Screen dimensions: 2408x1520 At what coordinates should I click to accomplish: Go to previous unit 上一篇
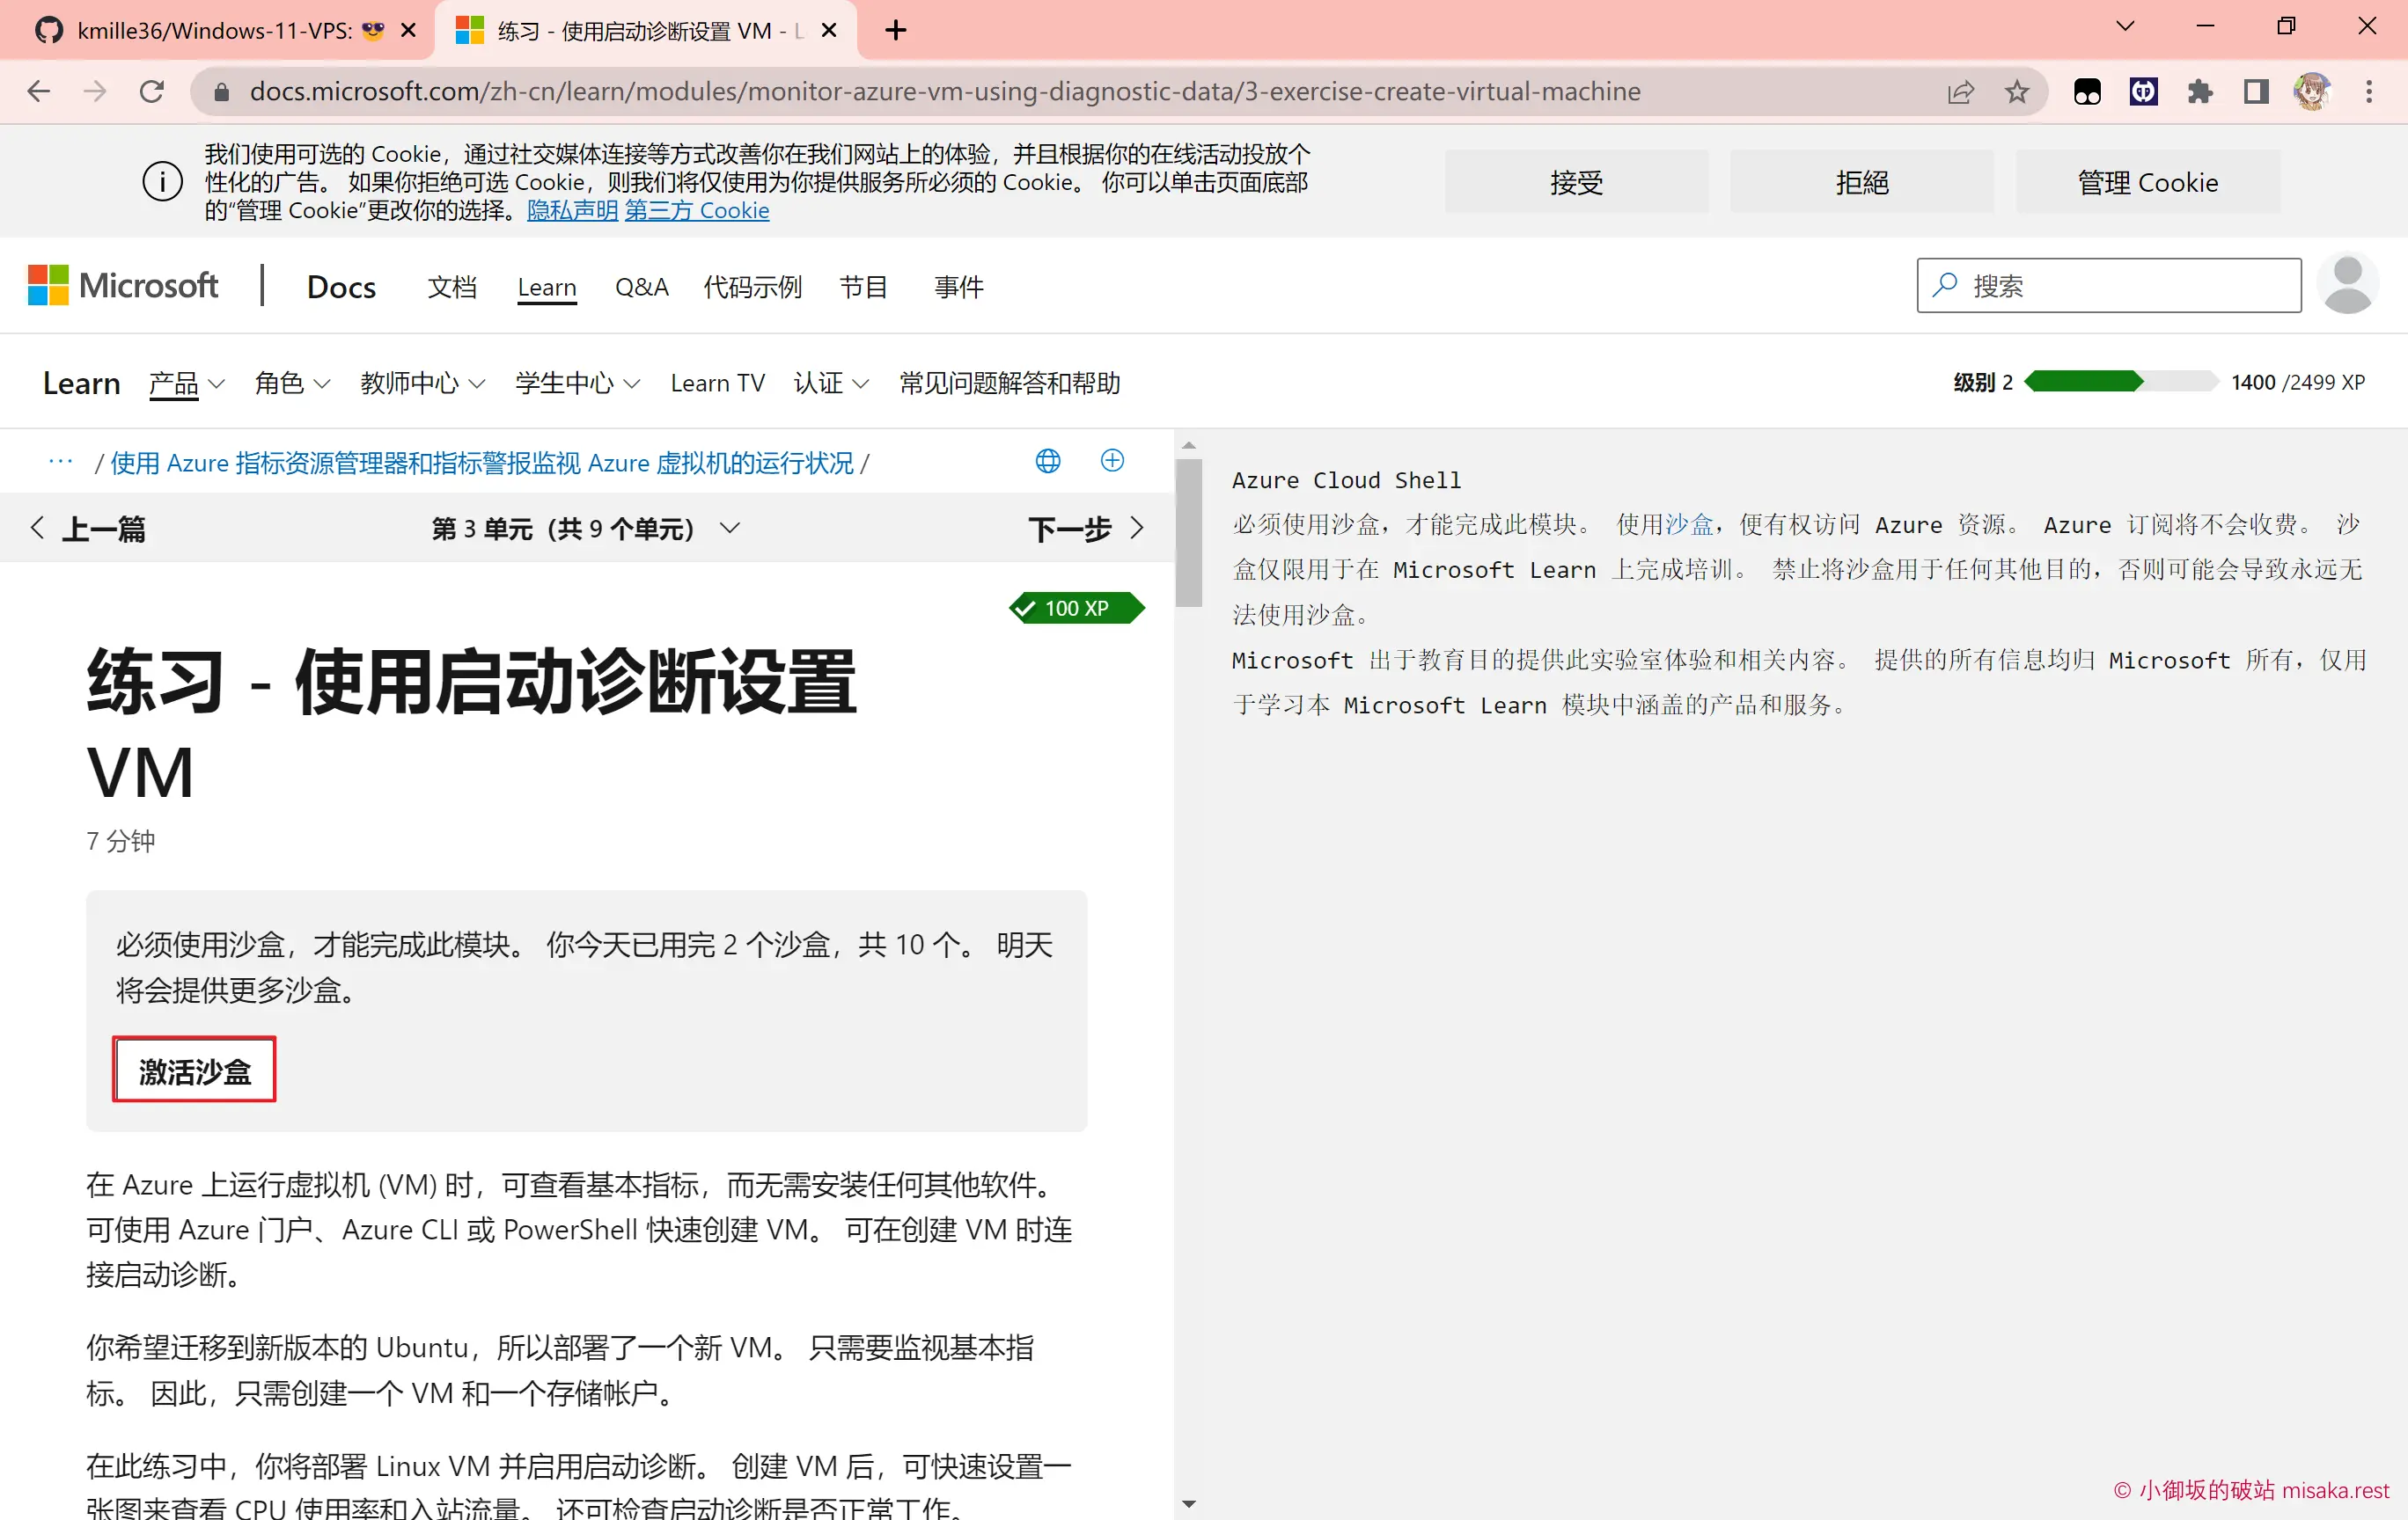88,528
